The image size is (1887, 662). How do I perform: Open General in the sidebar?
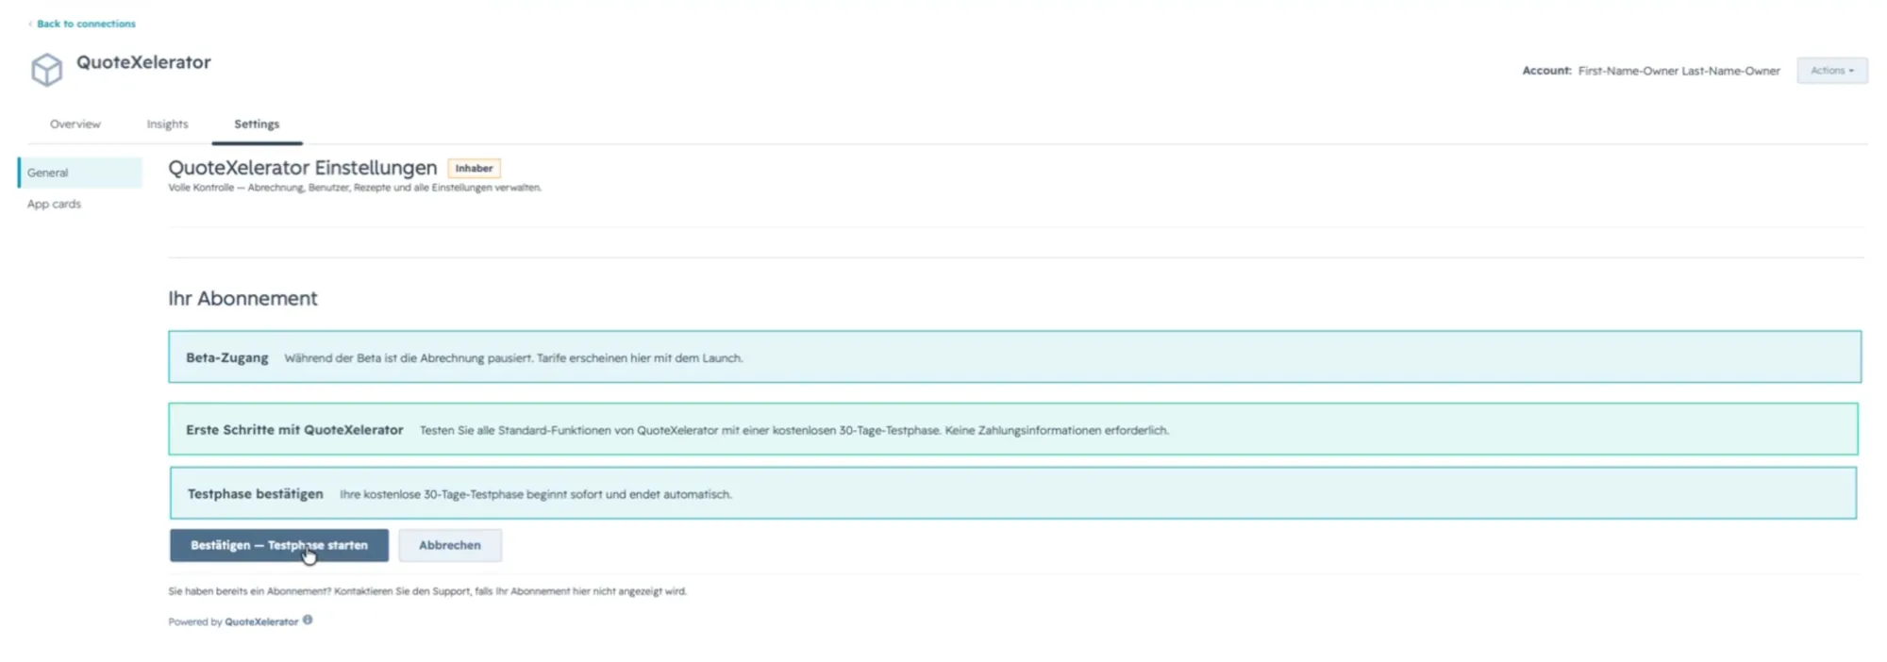[x=80, y=173]
